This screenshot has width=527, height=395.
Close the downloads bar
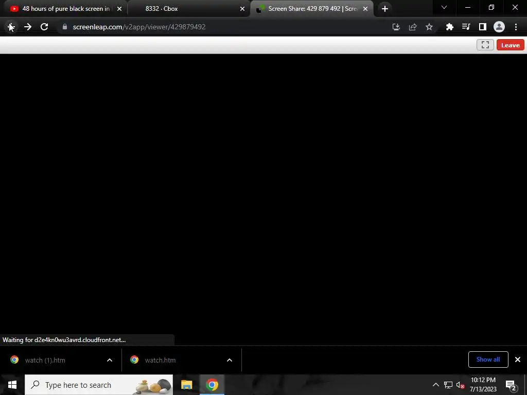[x=518, y=360]
